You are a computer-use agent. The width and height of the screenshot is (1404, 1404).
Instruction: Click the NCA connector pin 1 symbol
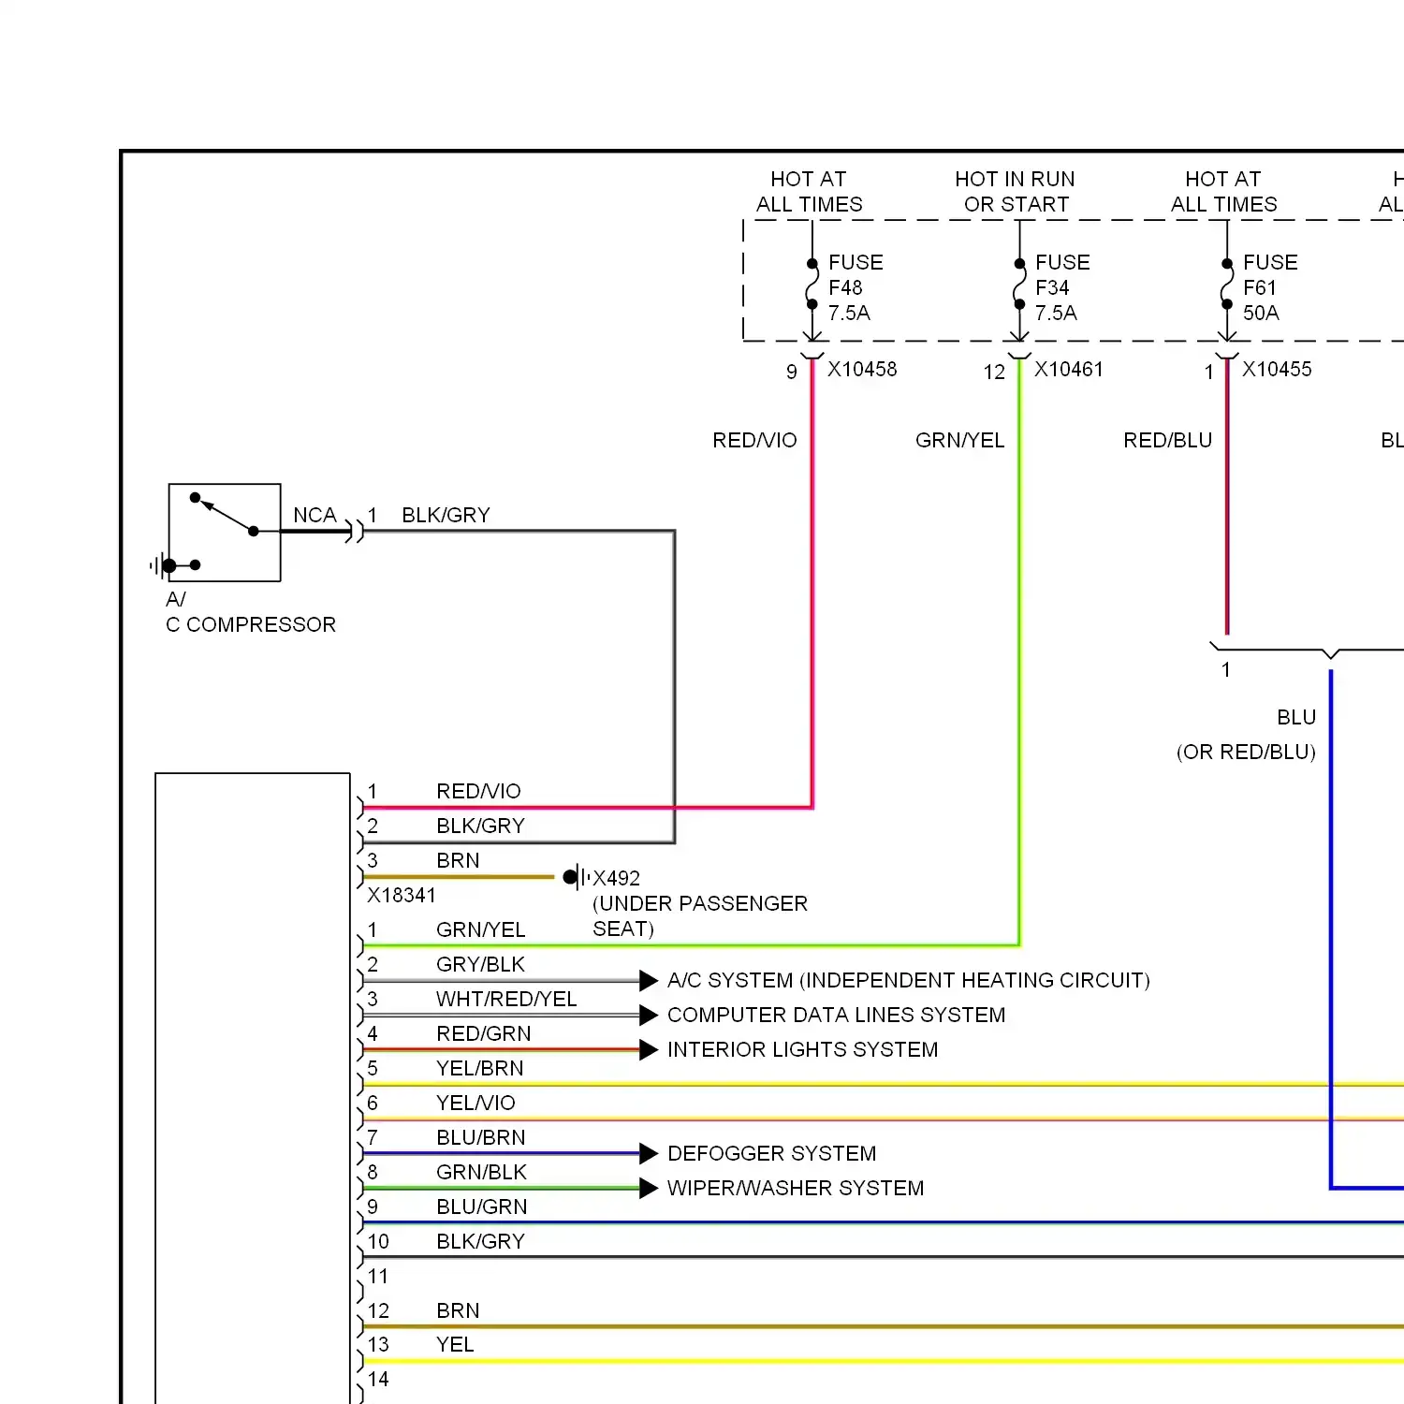tap(355, 532)
